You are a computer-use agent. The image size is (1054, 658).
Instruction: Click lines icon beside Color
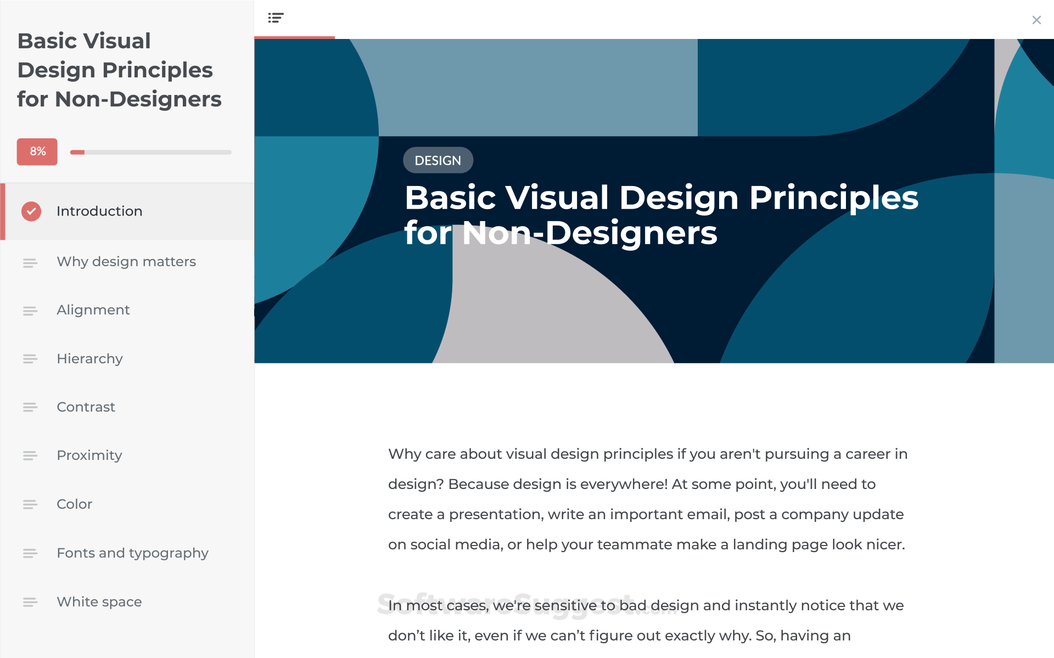tap(30, 504)
